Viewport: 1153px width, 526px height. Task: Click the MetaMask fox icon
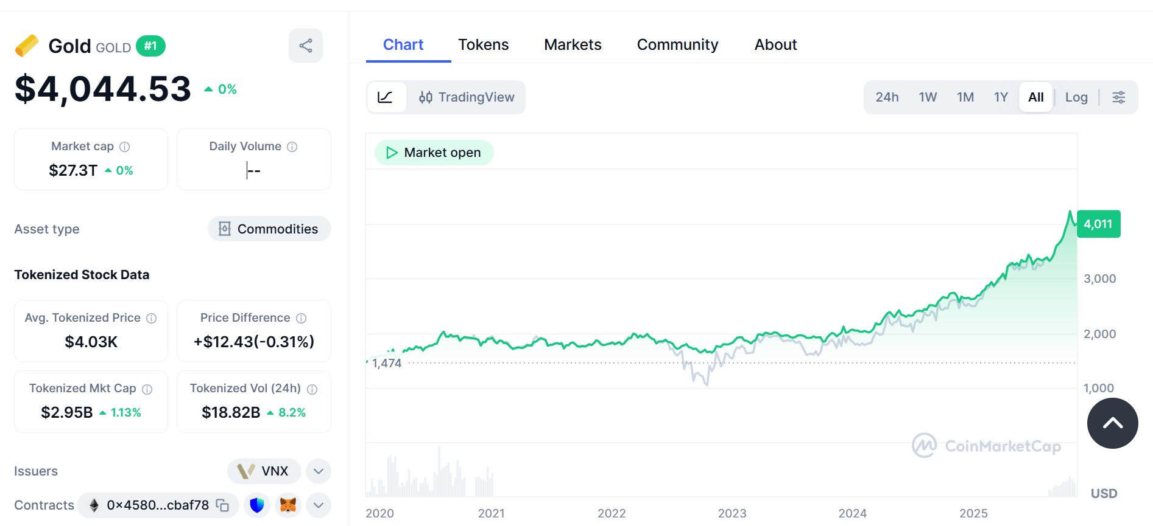tap(288, 505)
